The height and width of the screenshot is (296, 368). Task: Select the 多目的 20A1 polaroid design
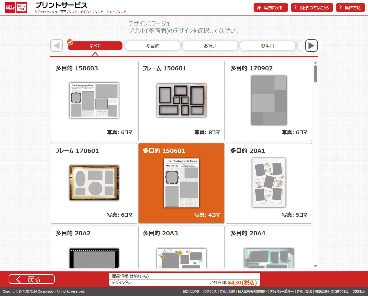point(269,183)
